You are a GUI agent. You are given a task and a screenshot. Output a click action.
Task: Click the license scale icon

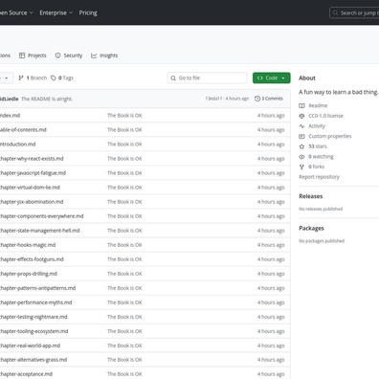tap(301, 116)
